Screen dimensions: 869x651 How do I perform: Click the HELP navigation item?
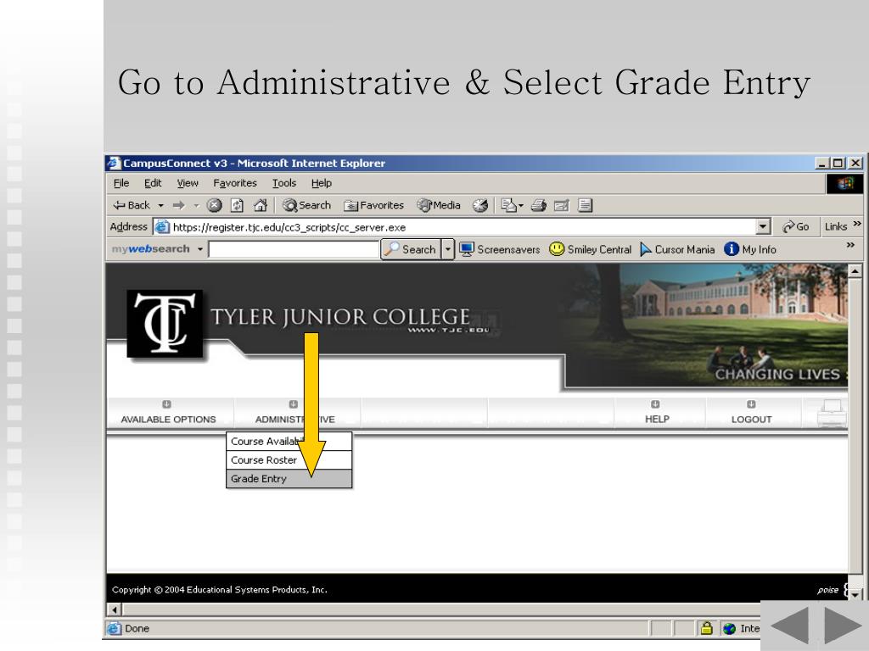pos(658,413)
